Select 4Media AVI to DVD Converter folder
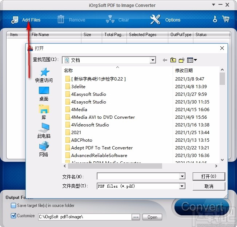This screenshot has height=227, width=237. pos(103,117)
